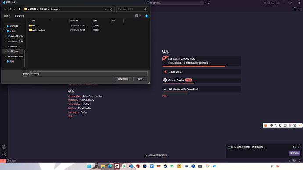Open the address bar history dropdown
The width and height of the screenshot is (303, 170).
click(x=105, y=9)
